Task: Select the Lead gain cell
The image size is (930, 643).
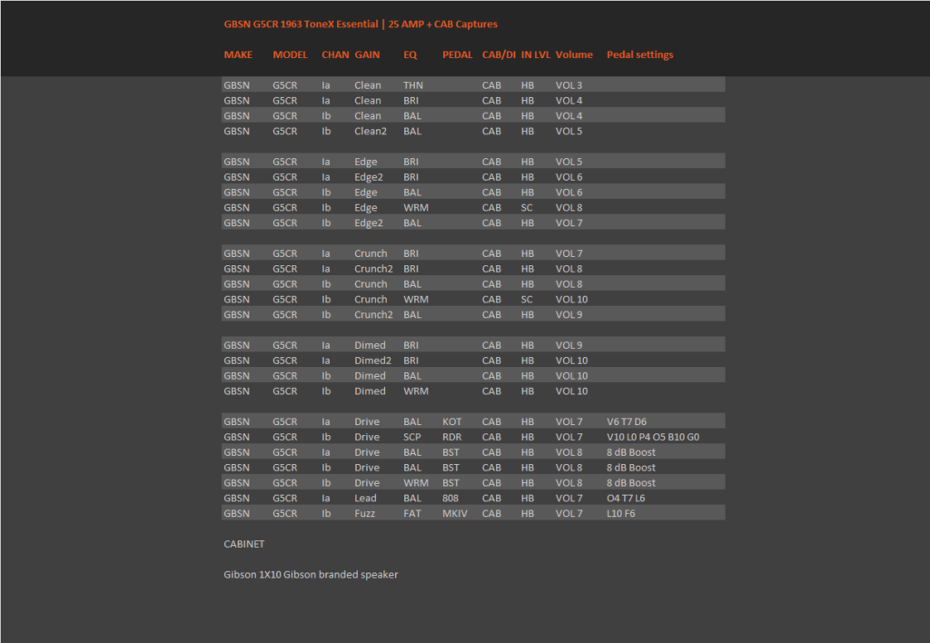Action: pyautogui.click(x=365, y=499)
